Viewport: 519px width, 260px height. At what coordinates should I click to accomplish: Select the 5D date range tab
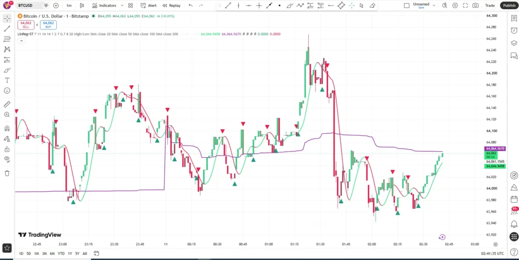(29, 253)
